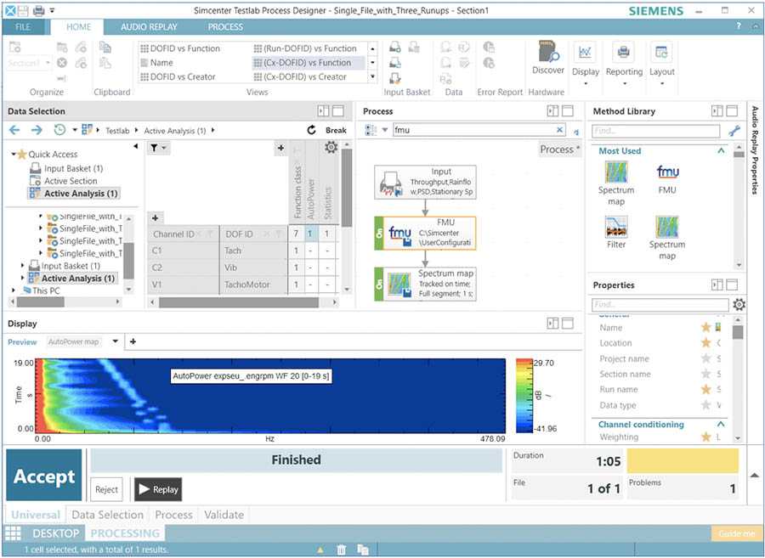
Task: Open the table filter funnel
Action: [x=154, y=148]
